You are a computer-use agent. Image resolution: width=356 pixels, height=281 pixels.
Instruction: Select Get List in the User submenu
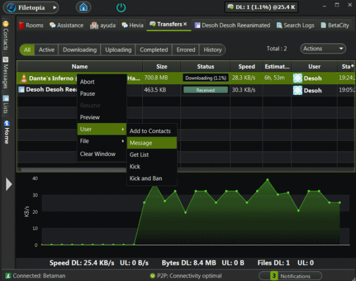152,155
